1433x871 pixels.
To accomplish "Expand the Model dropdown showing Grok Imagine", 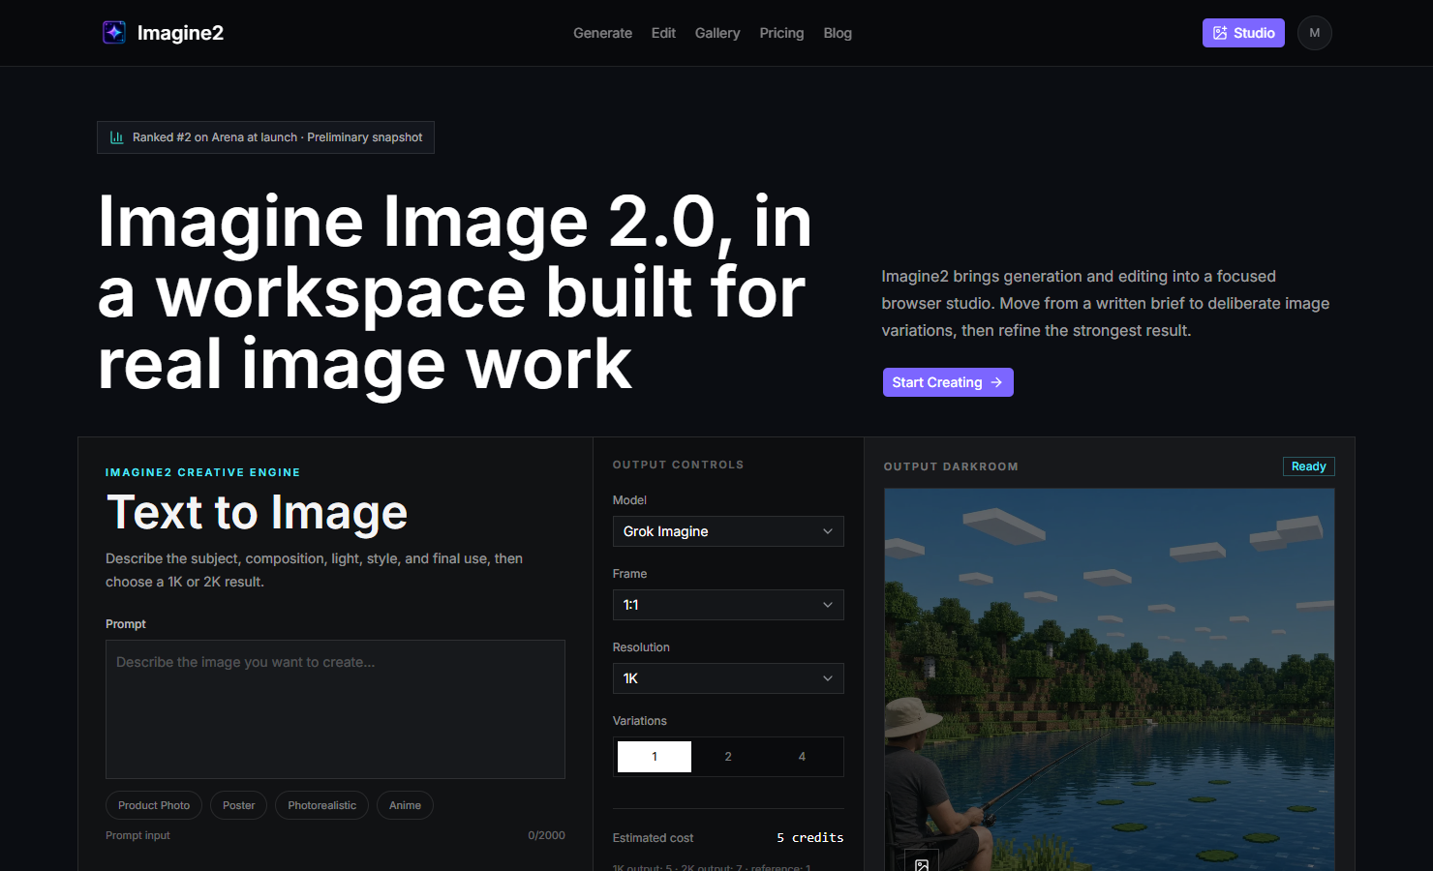I will pyautogui.click(x=728, y=531).
